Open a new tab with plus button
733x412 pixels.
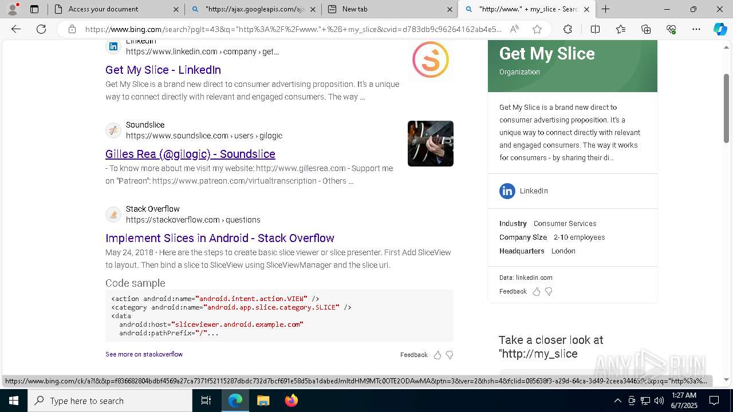605,9
